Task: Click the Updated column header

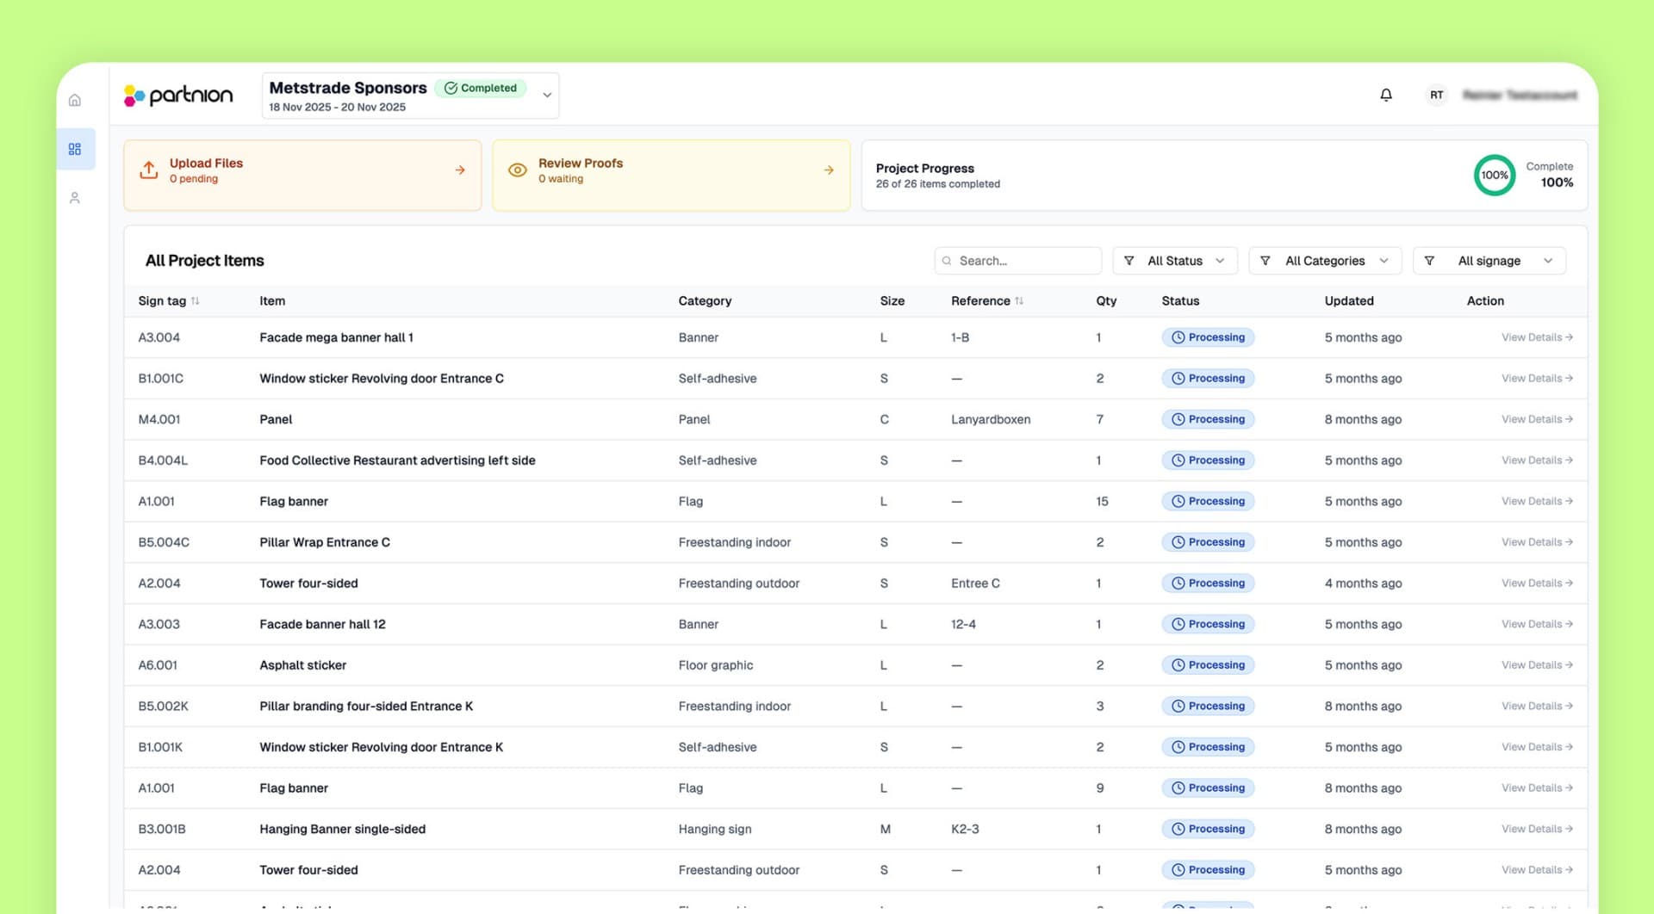Action: pos(1349,301)
